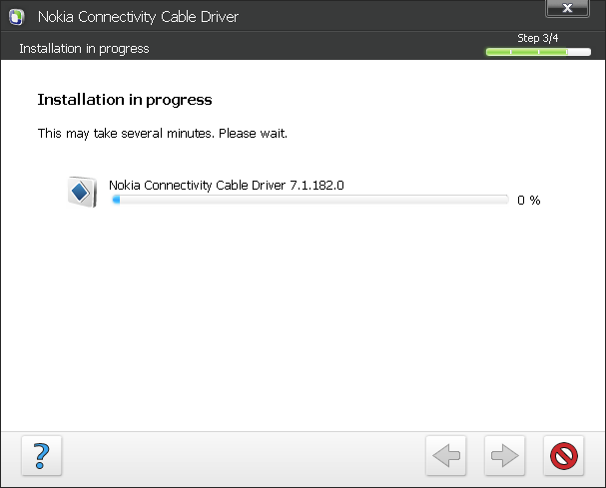Click the window title "Nokia Connectivity Cable Driver"
This screenshot has height=488, width=606.
(x=138, y=17)
